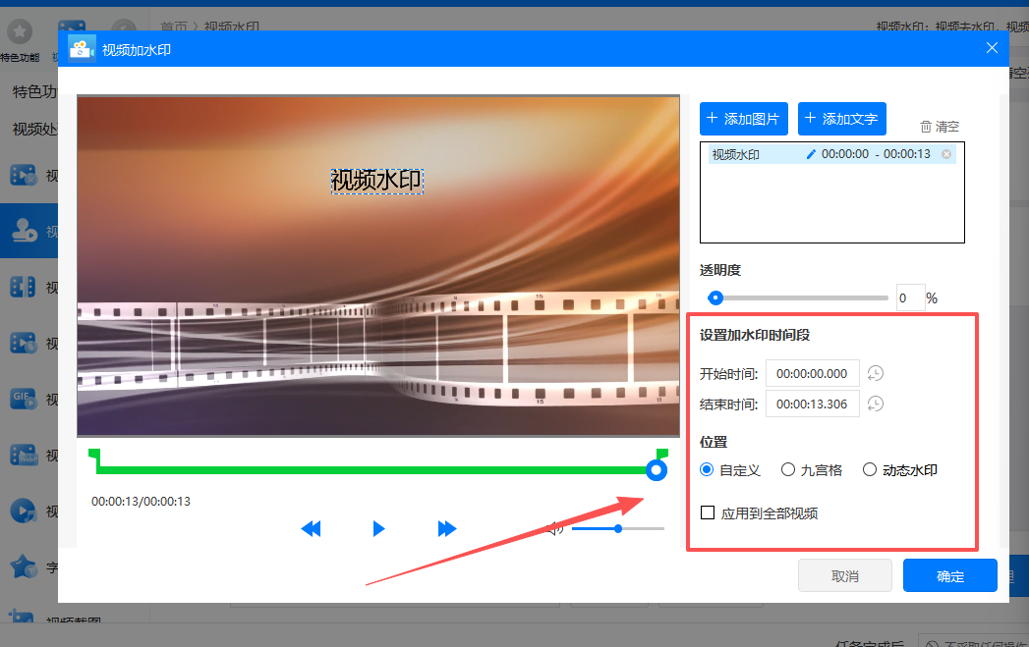
Task: Click the 确定 button to confirm
Action: point(948,575)
